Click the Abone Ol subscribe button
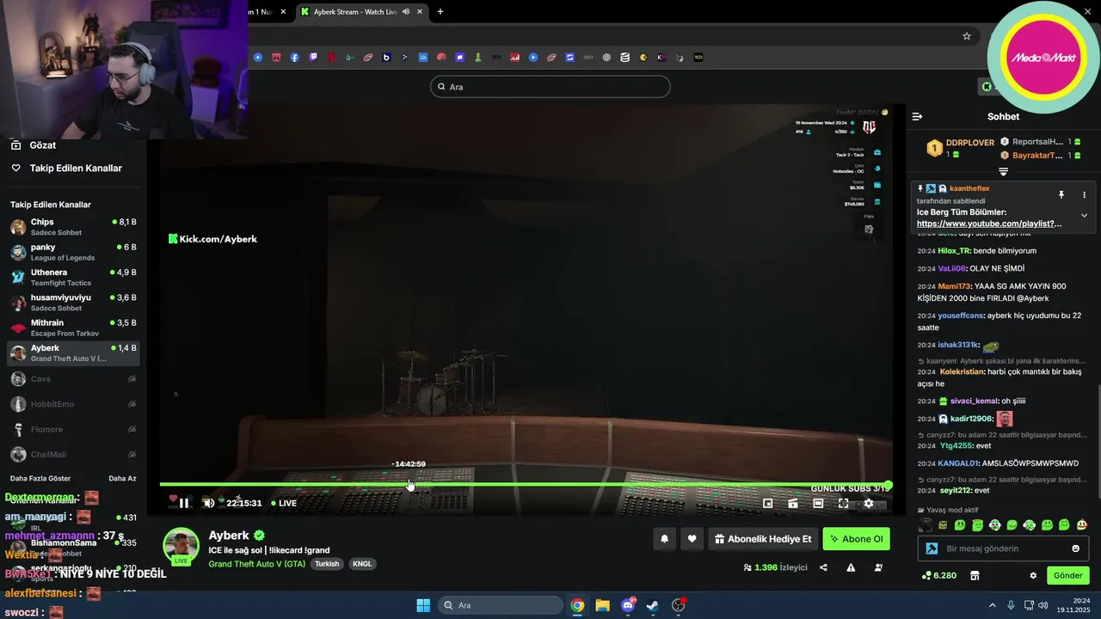 pyautogui.click(x=857, y=539)
